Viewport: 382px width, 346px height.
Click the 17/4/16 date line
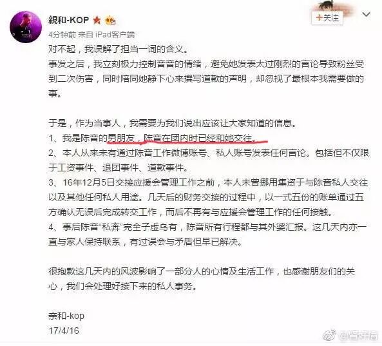coord(64,331)
